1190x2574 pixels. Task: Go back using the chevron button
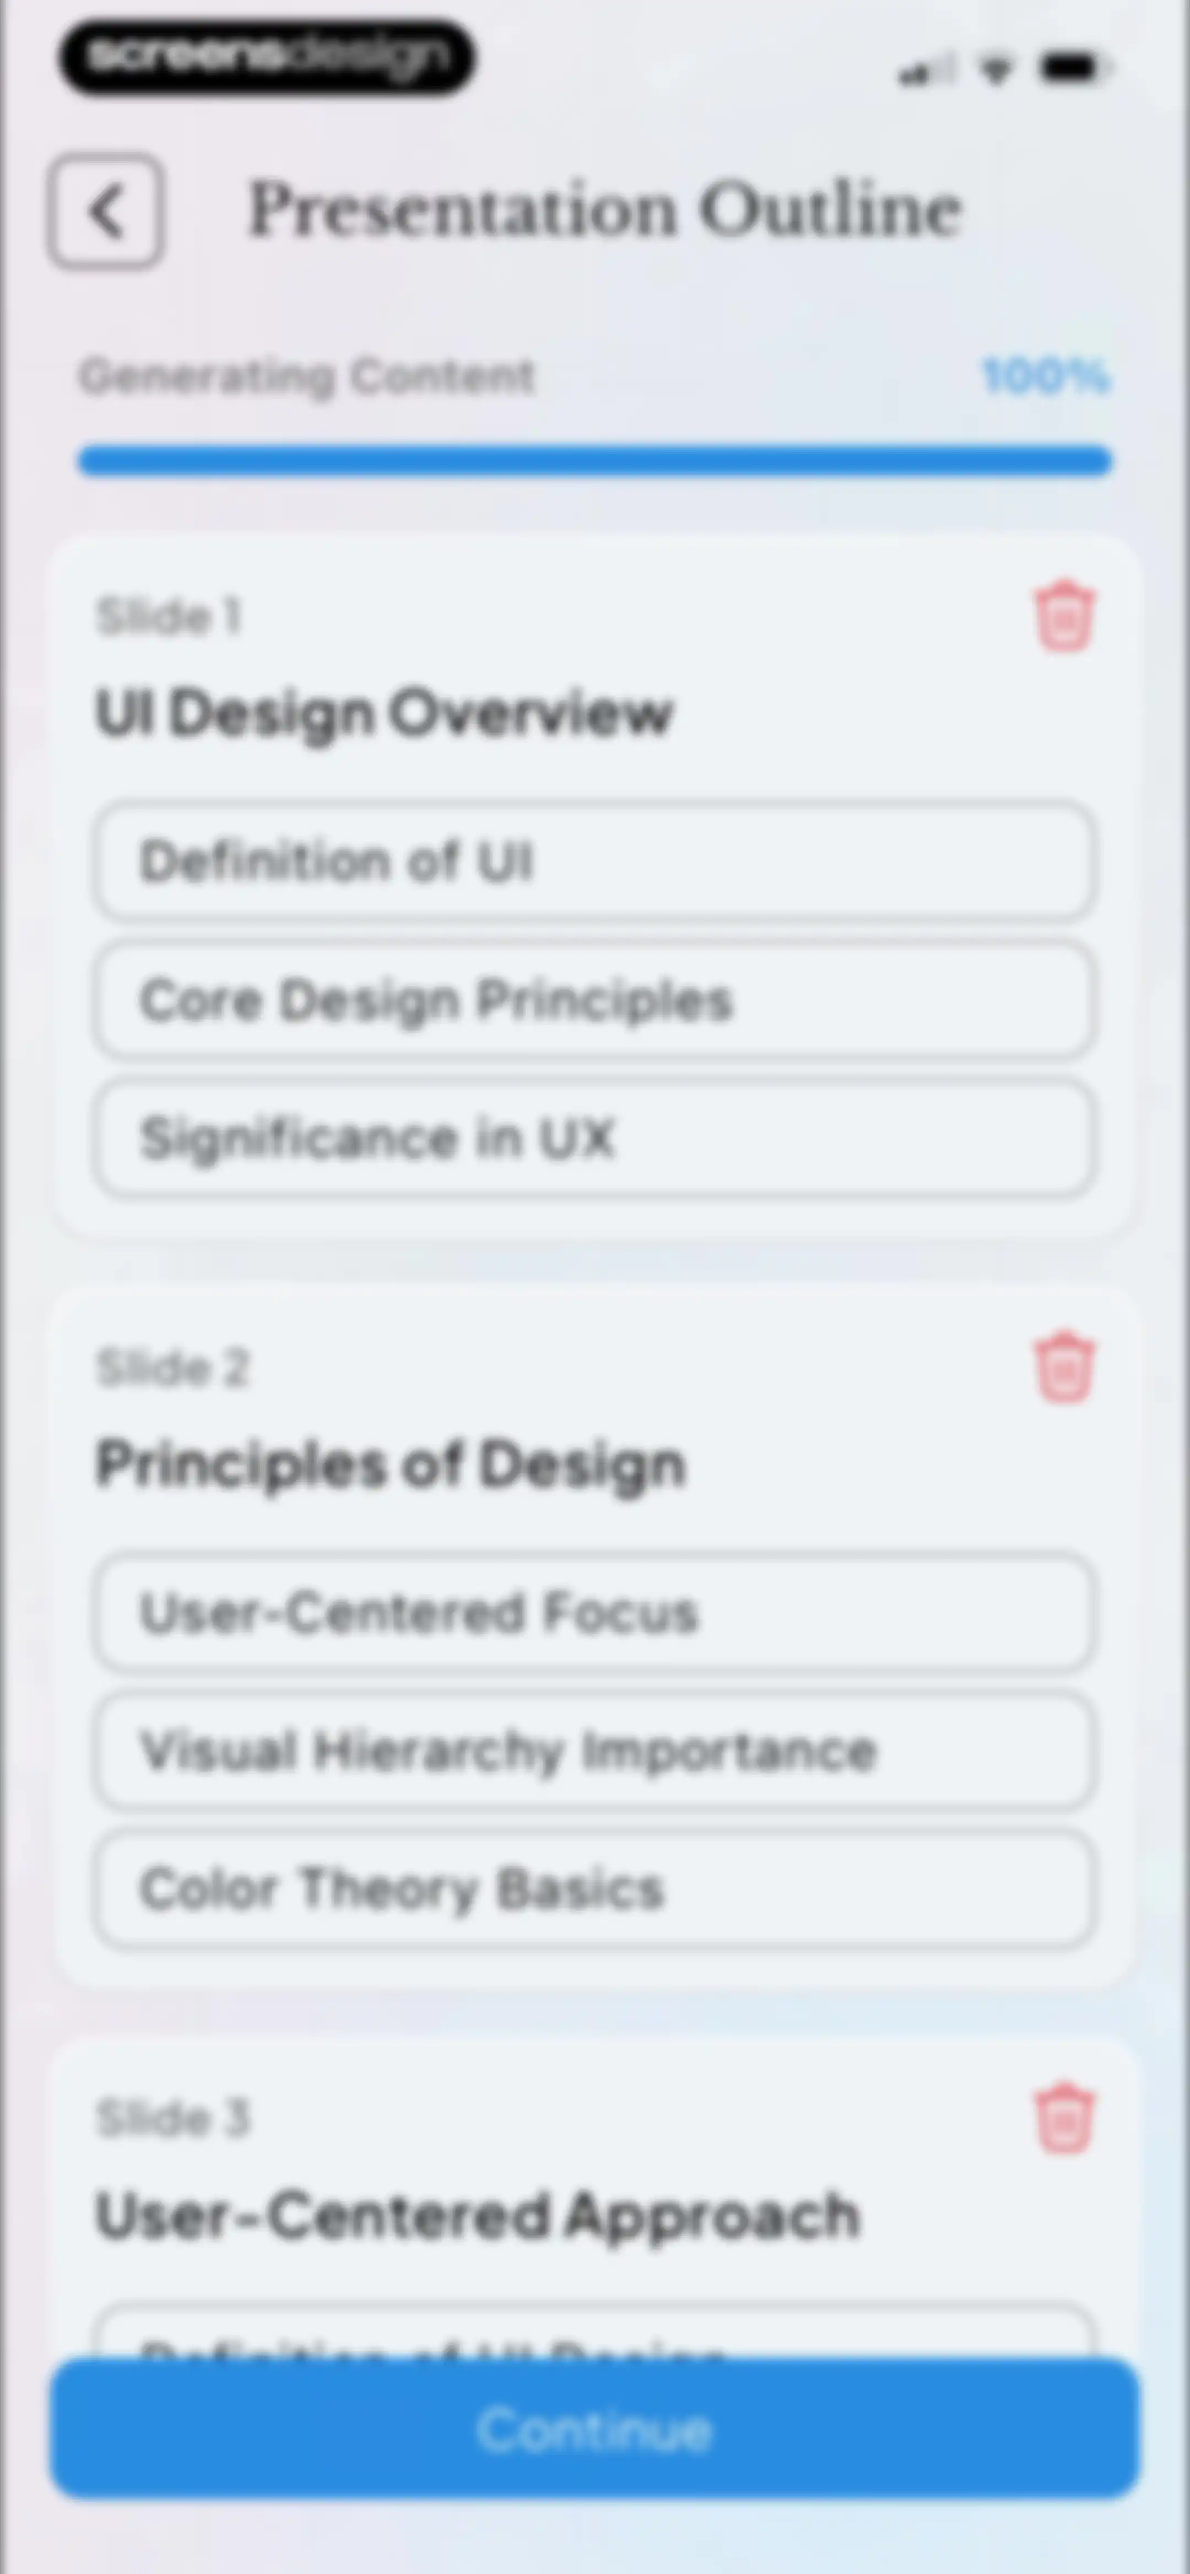point(106,211)
